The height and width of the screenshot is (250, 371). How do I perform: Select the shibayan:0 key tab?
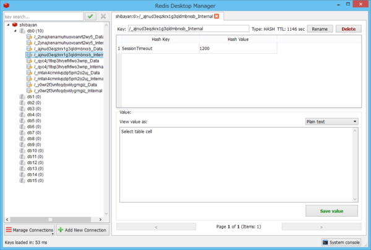(x=167, y=16)
